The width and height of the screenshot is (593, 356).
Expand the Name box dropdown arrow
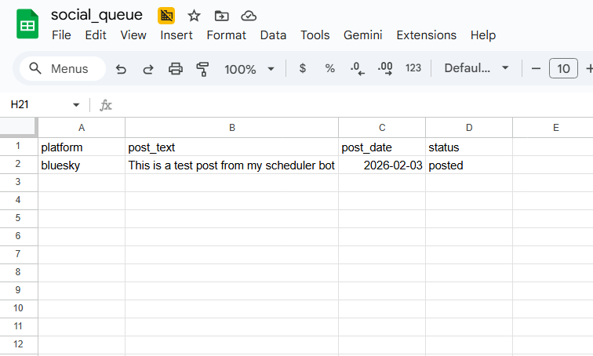(76, 105)
